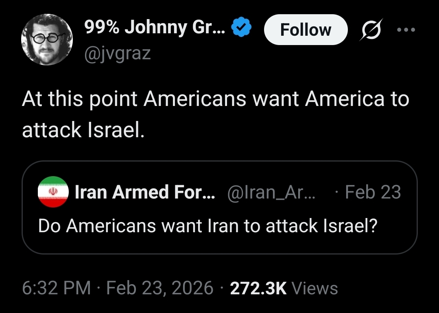This screenshot has height=313, width=439.
Task: Follow the @jvgraz account
Action: coord(306,30)
